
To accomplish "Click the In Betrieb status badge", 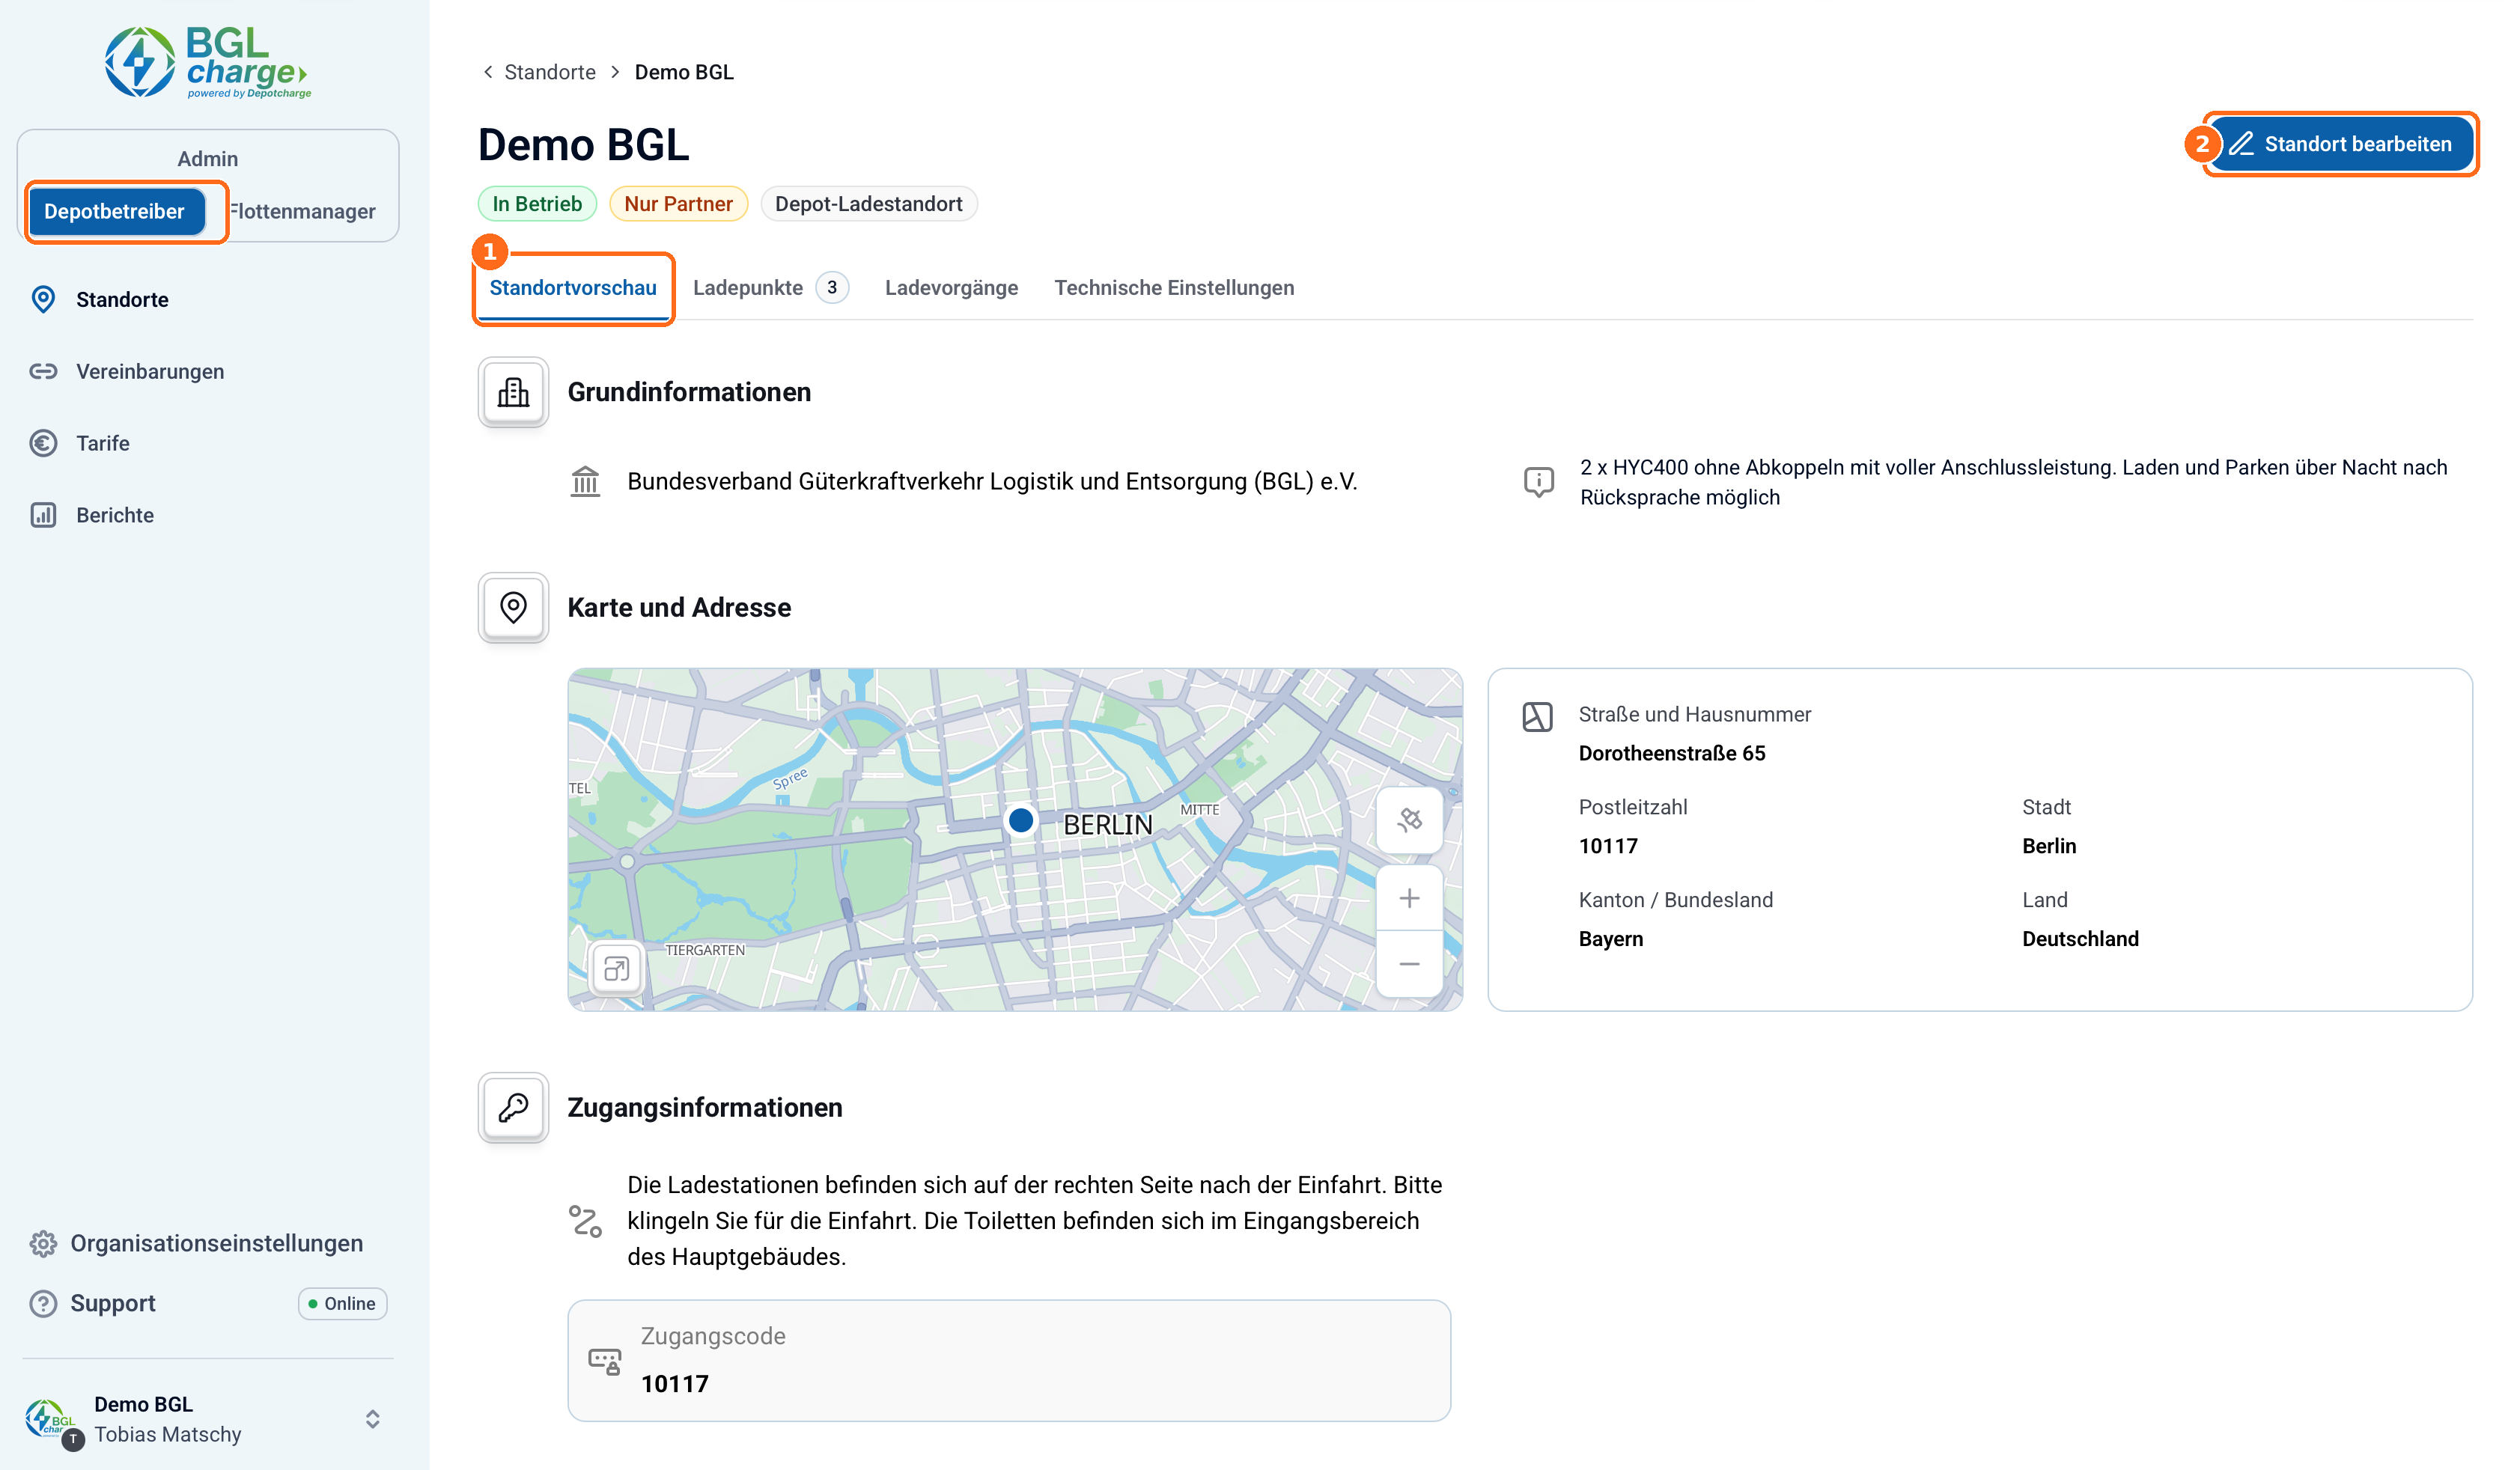I will point(537,204).
